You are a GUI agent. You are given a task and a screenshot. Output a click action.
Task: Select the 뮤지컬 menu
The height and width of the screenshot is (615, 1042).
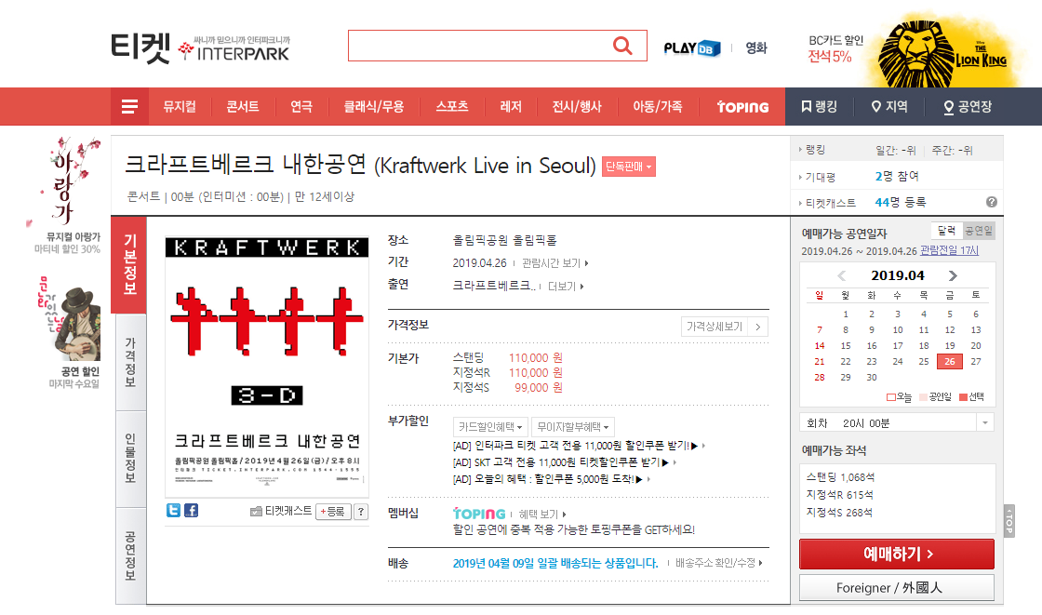pyautogui.click(x=180, y=106)
